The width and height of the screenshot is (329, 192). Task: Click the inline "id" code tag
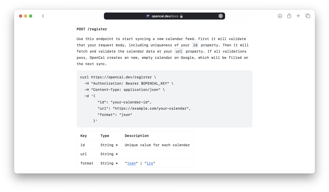195,45
